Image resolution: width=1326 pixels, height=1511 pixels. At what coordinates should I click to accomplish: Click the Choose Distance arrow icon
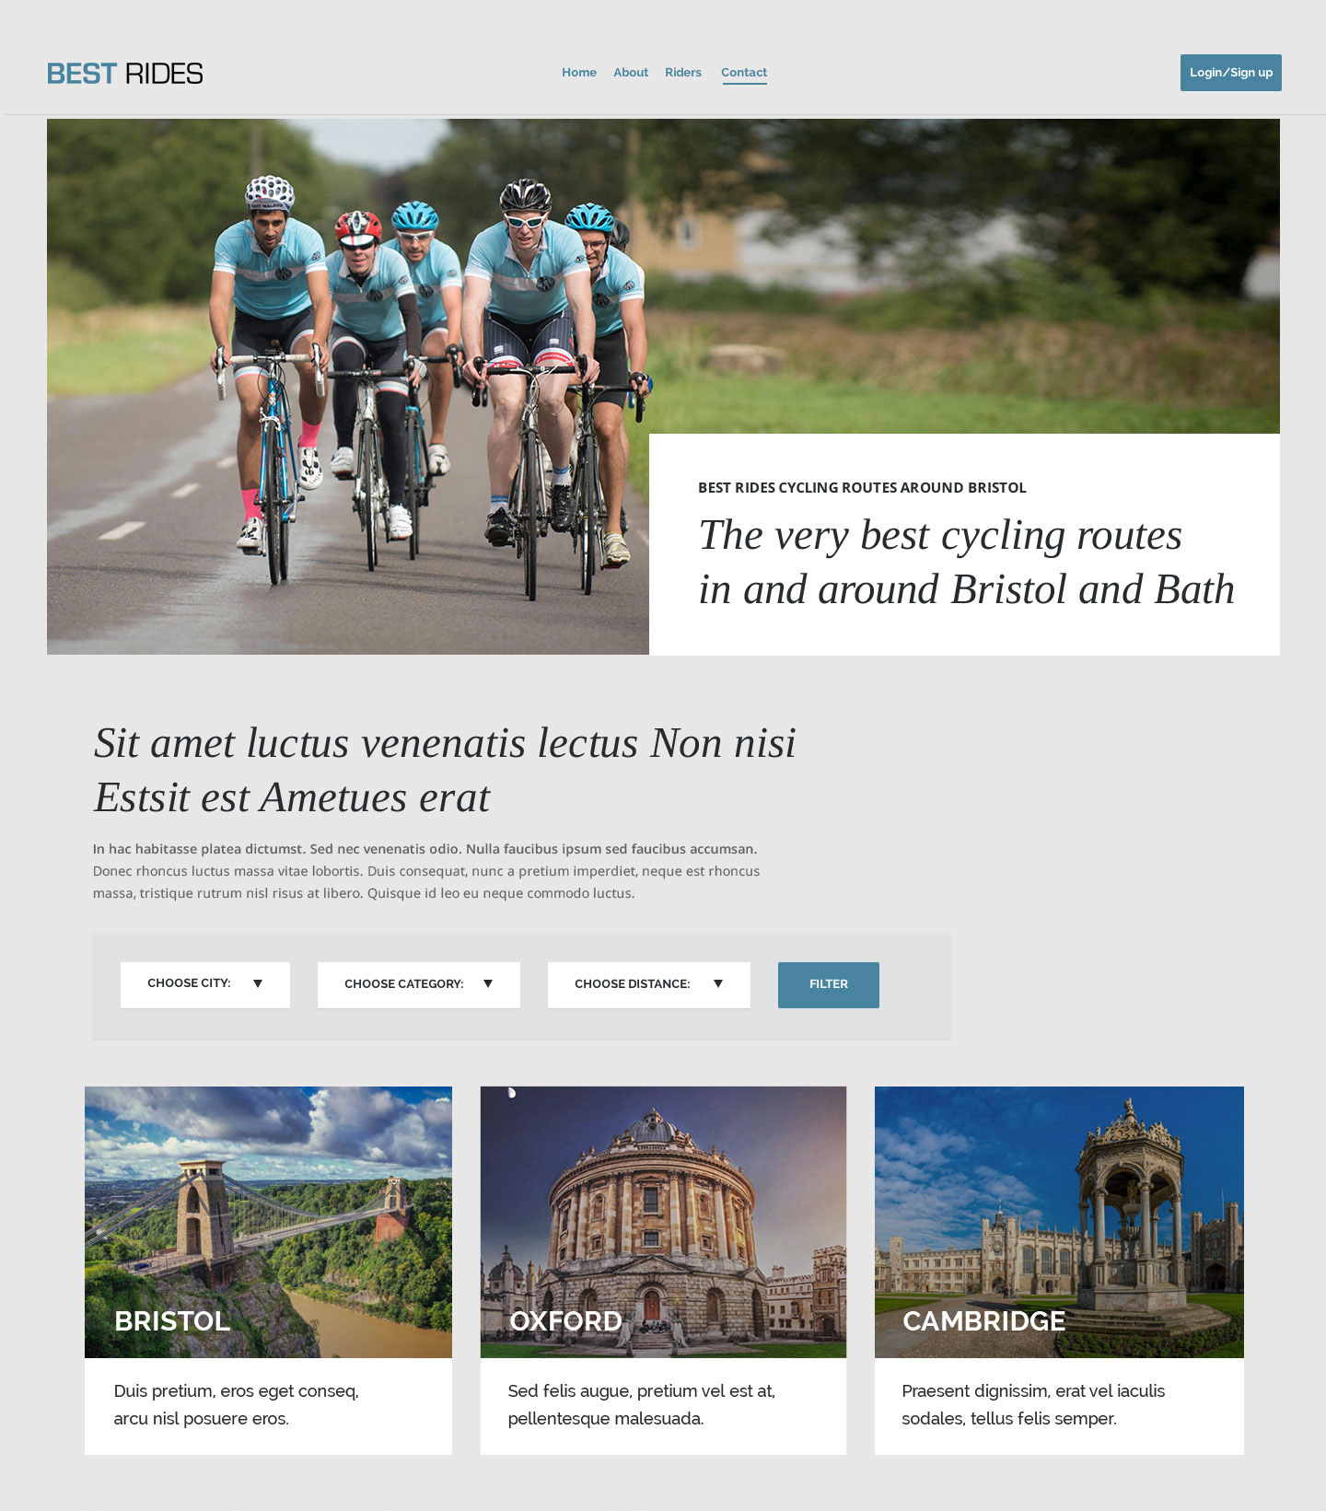point(718,983)
